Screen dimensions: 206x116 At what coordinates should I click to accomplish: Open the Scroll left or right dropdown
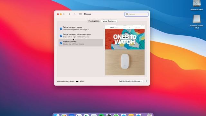coord(76,30)
